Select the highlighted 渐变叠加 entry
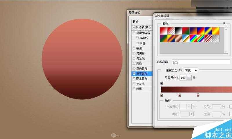The width and height of the screenshot is (232, 139). 142,74
